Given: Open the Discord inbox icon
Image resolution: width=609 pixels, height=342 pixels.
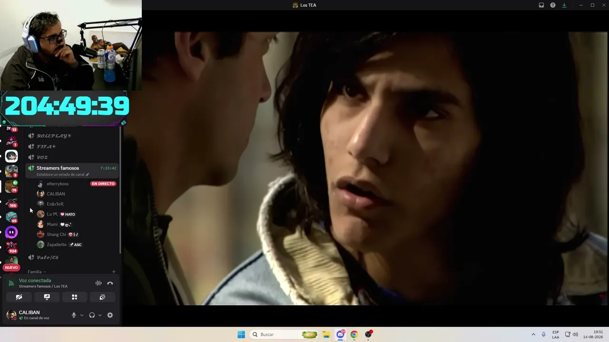Looking at the screenshot, I should (x=541, y=5).
